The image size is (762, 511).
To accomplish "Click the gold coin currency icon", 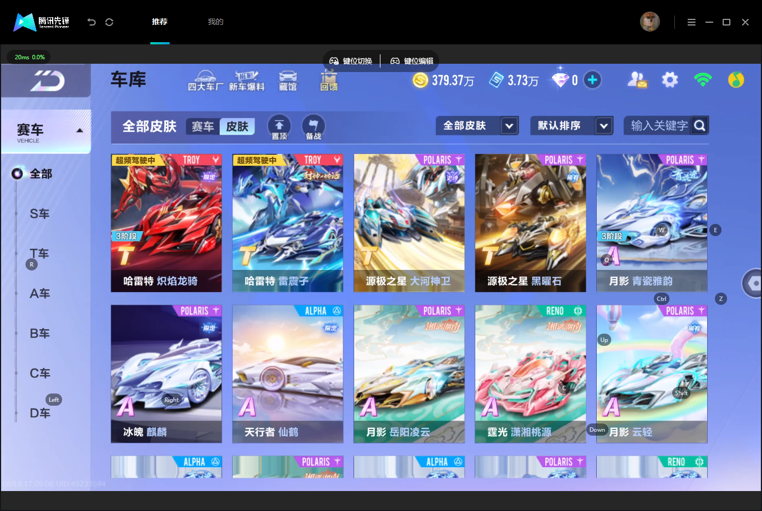I will click(420, 80).
